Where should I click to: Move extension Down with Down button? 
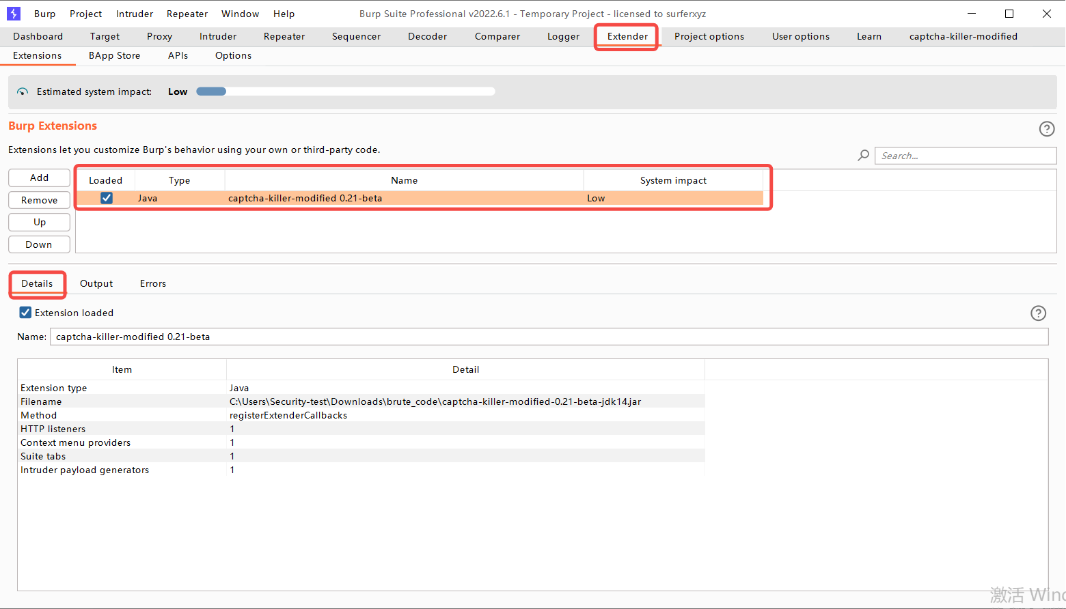(39, 244)
